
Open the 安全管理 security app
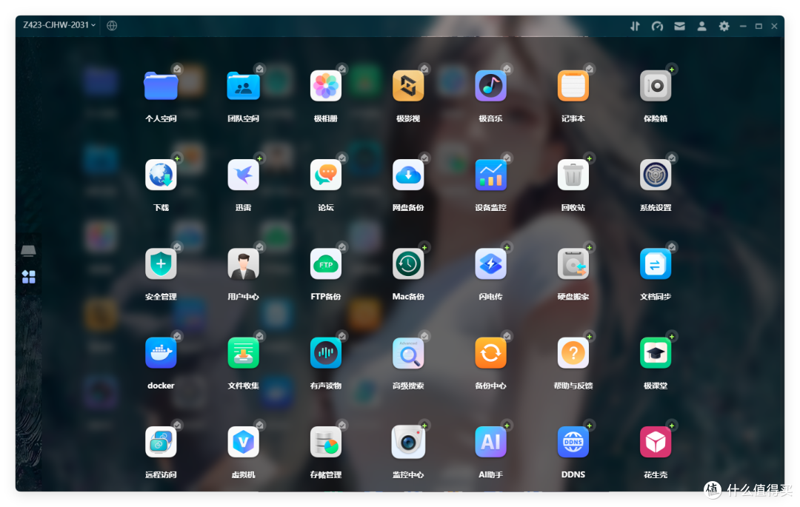click(161, 264)
